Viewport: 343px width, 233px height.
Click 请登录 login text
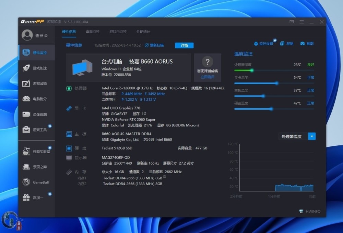[42, 35]
